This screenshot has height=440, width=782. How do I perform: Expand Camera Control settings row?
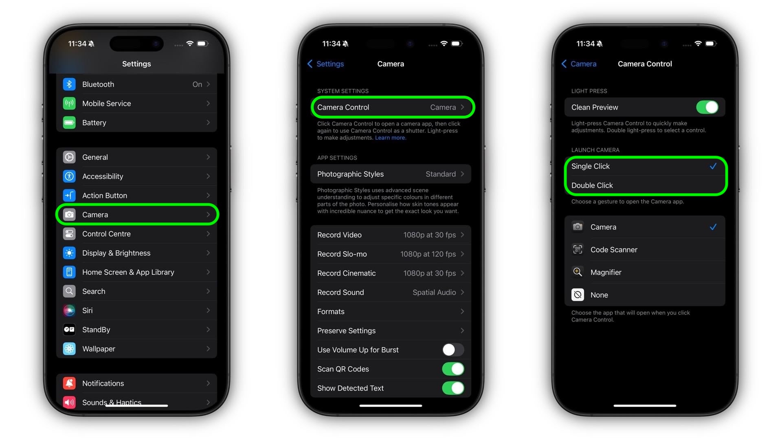pos(391,107)
